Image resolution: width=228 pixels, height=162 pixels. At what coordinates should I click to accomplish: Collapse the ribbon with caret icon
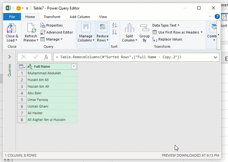coord(210,16)
